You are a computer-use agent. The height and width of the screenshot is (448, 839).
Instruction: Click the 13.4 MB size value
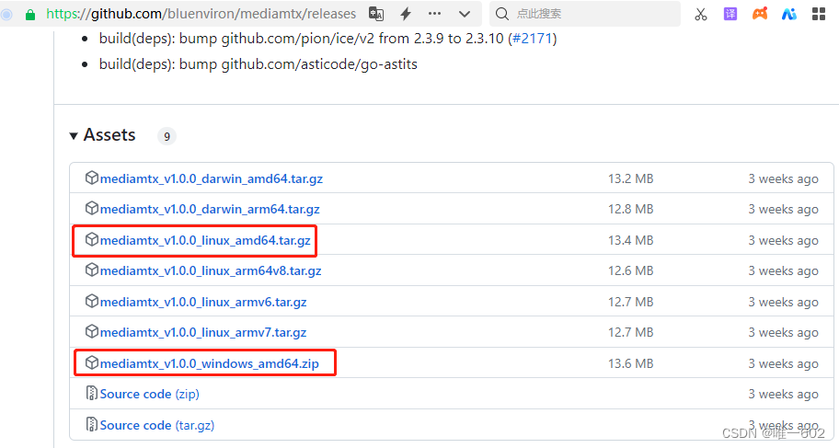pos(630,241)
